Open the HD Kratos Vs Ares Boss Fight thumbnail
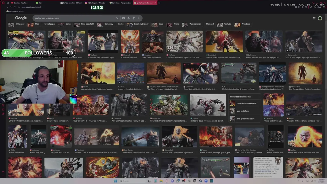327x184 pixels. pos(184,42)
